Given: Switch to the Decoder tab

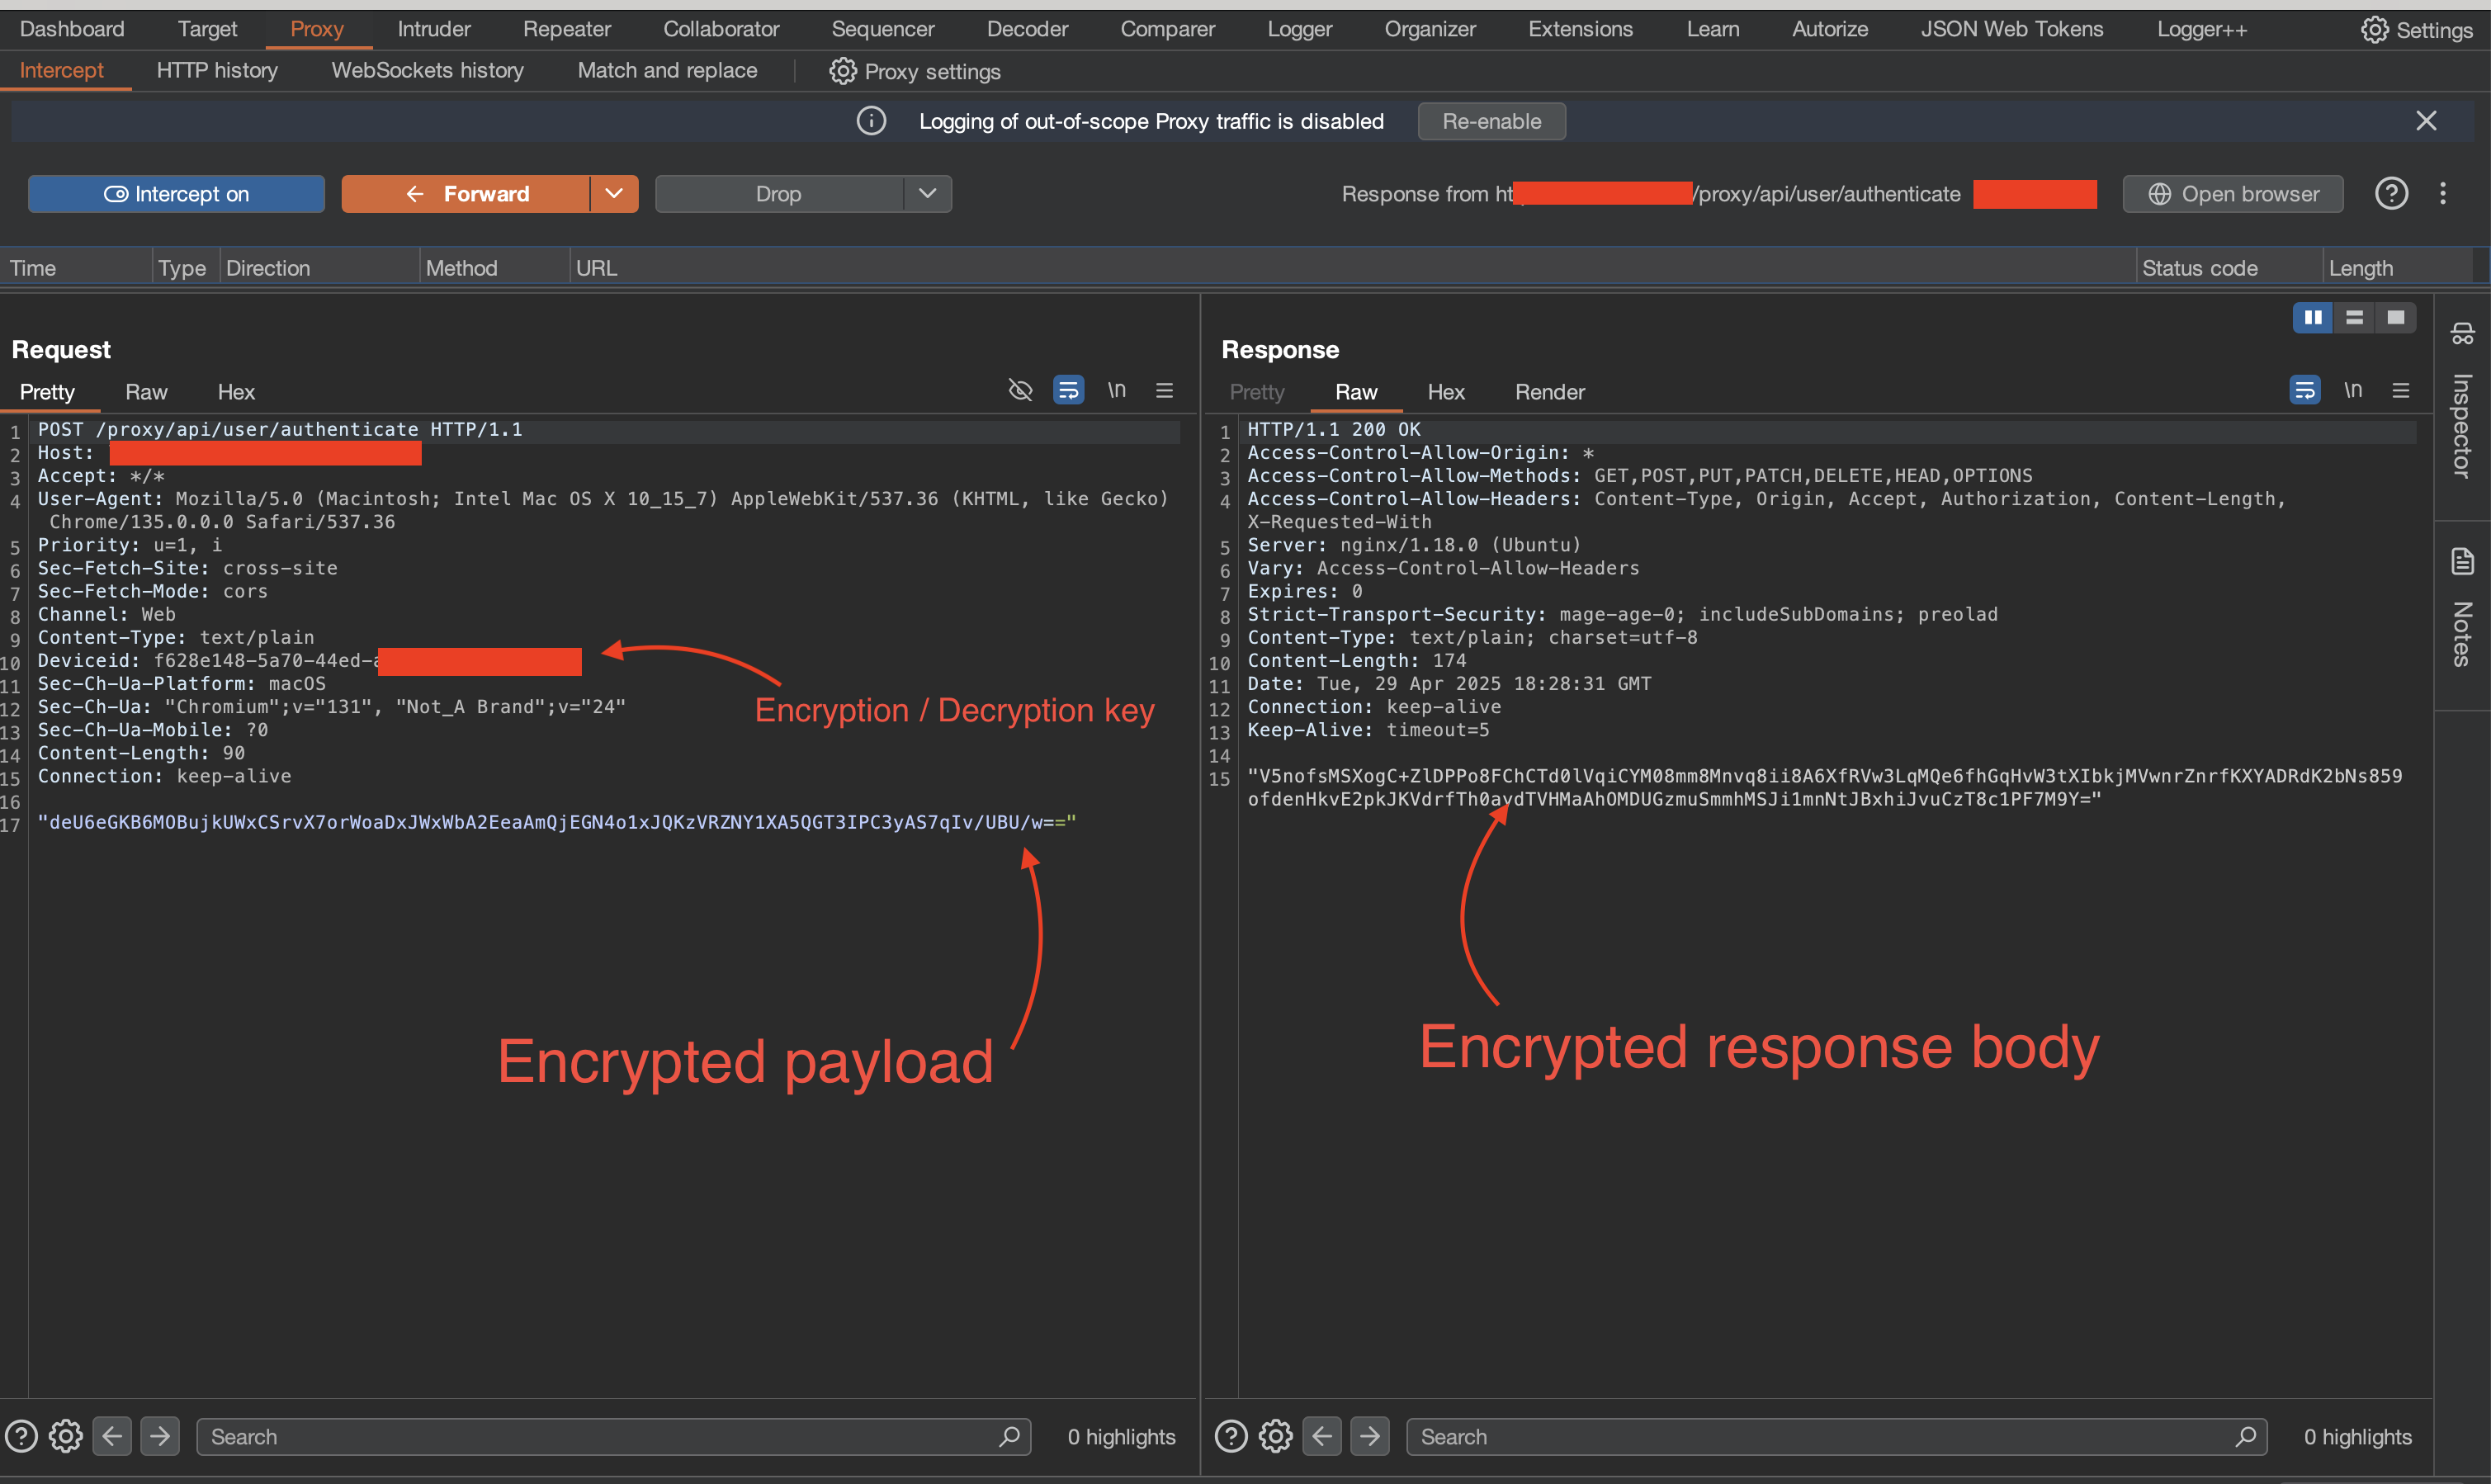Looking at the screenshot, I should (1027, 29).
